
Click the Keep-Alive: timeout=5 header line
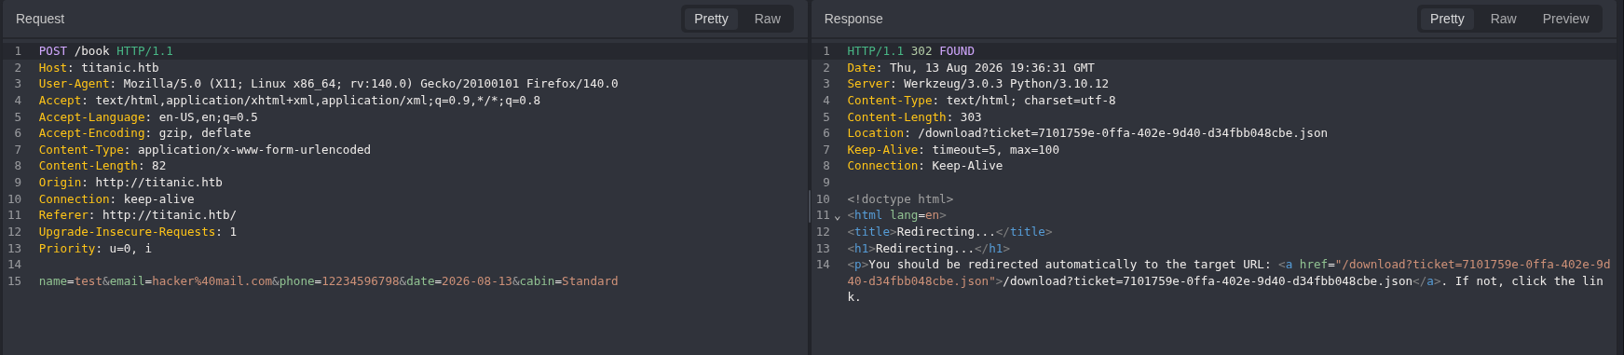click(x=953, y=150)
